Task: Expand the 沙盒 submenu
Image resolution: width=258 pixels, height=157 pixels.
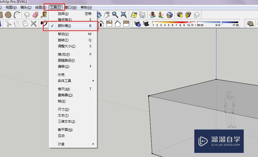Action: coord(73,144)
